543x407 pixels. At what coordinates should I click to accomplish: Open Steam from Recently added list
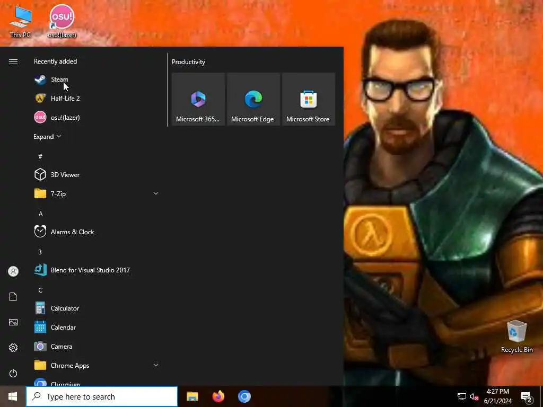[x=97, y=79]
